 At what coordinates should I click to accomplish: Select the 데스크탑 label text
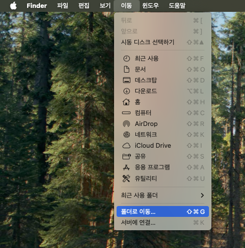coord(146,80)
